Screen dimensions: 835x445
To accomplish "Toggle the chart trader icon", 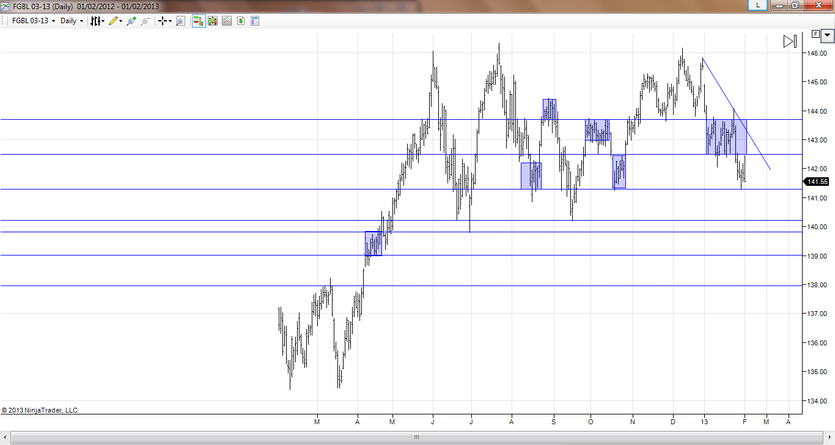I will 198,21.
